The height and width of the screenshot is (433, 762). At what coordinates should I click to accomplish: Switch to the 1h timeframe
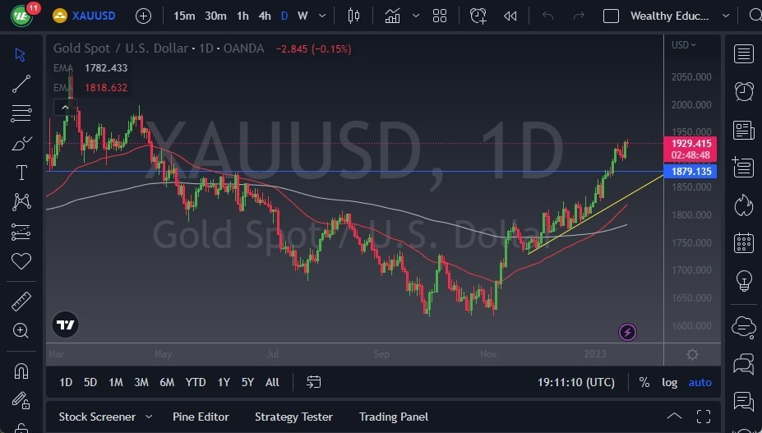tap(242, 16)
